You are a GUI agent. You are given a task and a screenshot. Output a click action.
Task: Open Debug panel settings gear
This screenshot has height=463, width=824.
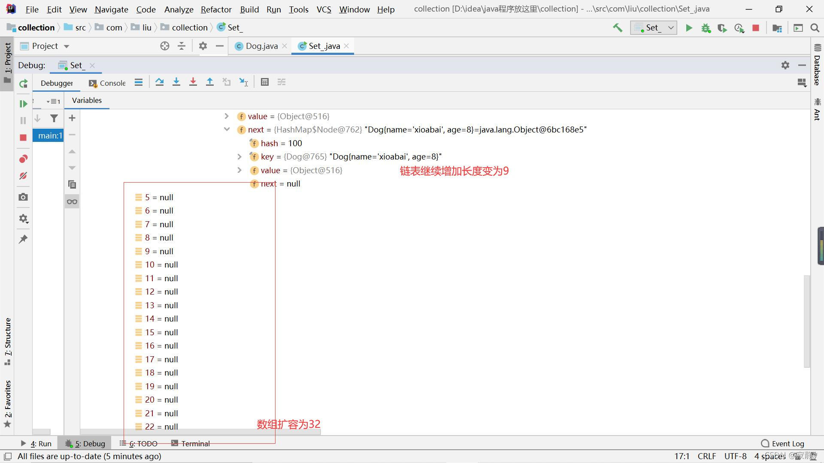click(785, 65)
